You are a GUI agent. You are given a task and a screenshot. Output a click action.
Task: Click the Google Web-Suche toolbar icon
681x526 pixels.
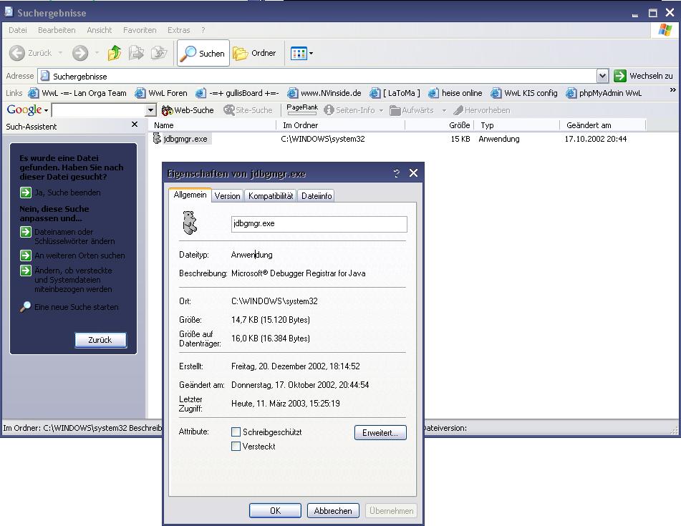point(168,110)
